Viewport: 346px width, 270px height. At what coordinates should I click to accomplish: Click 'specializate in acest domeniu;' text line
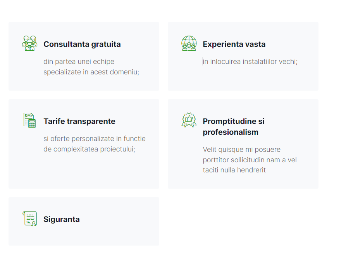(x=91, y=72)
